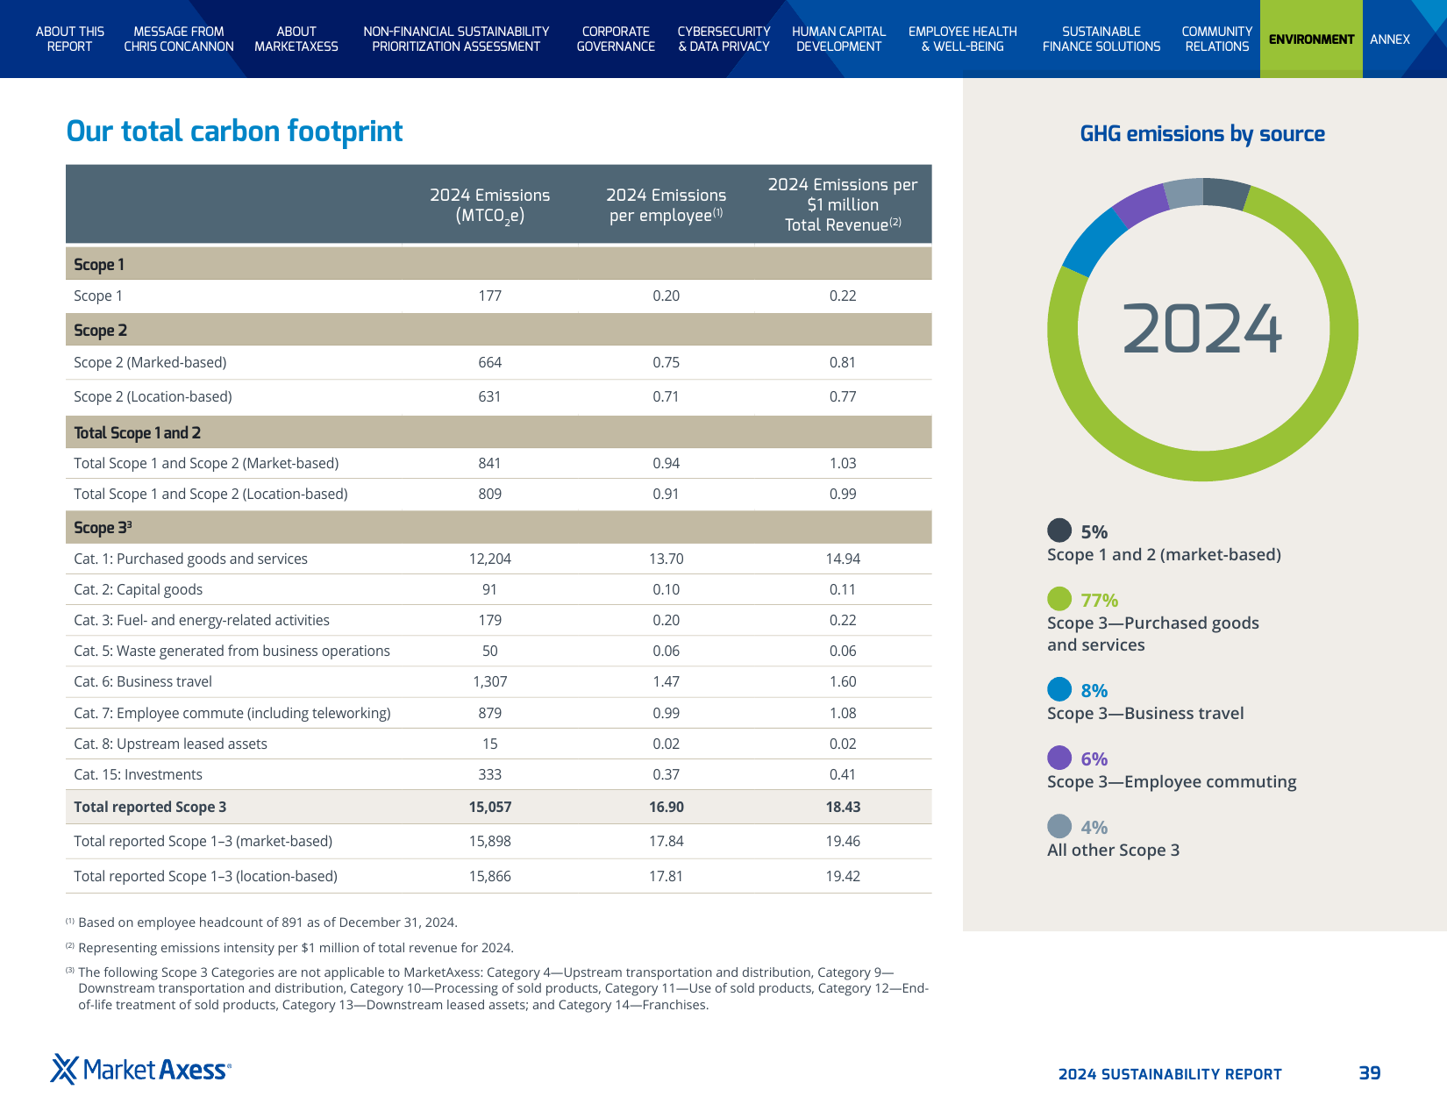This screenshot has width=1447, height=1118.
Task: Open Employee Health & Well-Being tab
Action: tap(963, 39)
